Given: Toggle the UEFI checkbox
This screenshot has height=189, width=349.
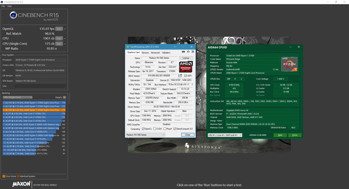Looking at the screenshot, I should 185,76.
